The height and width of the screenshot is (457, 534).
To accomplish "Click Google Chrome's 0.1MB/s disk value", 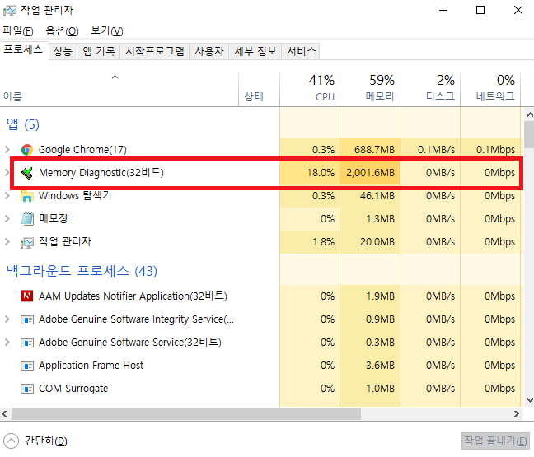I will (x=436, y=149).
